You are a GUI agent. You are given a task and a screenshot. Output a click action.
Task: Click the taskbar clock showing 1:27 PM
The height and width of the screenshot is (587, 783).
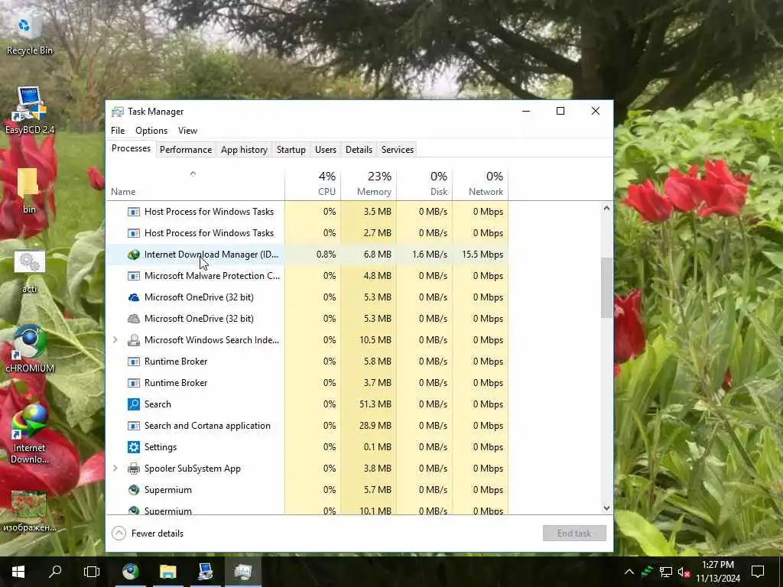[718, 572]
